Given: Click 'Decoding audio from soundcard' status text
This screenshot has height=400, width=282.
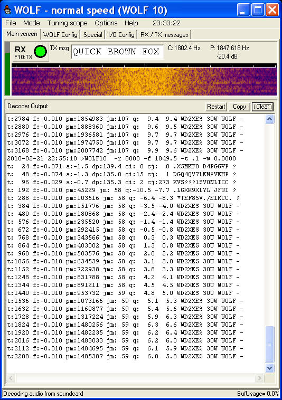Looking at the screenshot, I should click(x=43, y=394).
